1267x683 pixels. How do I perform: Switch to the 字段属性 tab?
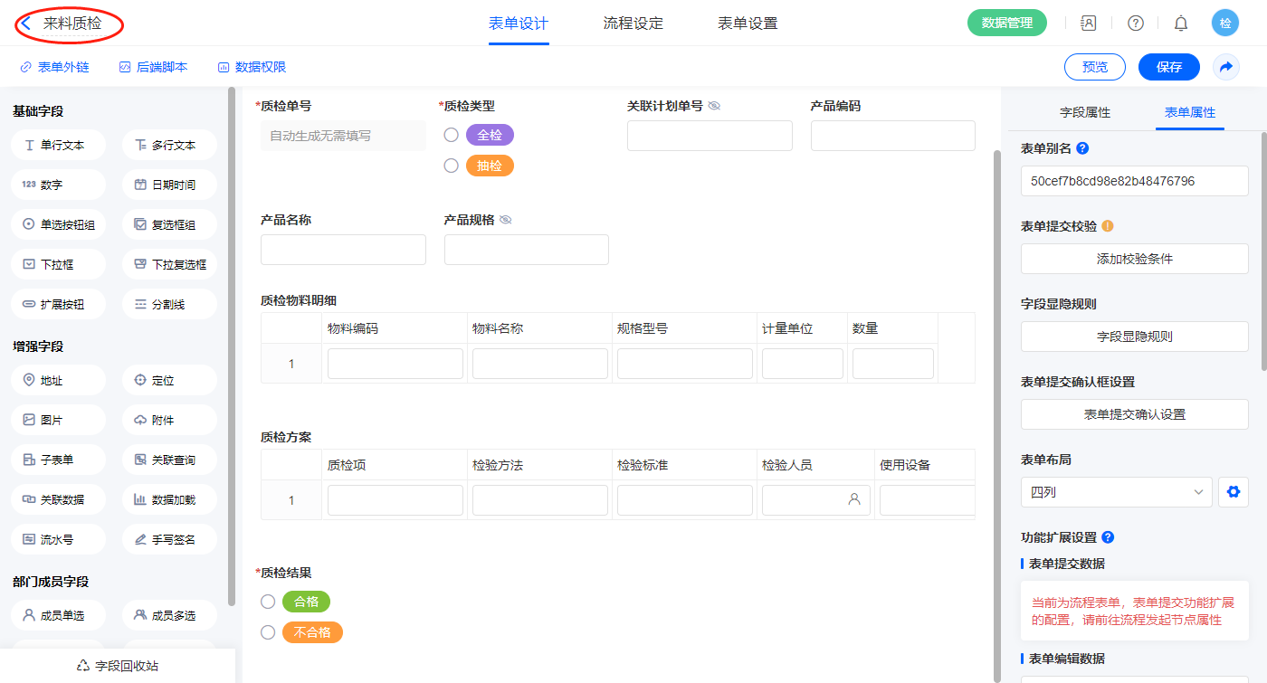click(1084, 112)
